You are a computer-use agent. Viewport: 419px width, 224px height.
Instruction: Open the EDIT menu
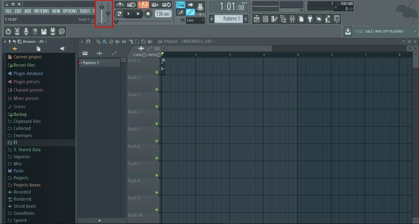pos(18,11)
